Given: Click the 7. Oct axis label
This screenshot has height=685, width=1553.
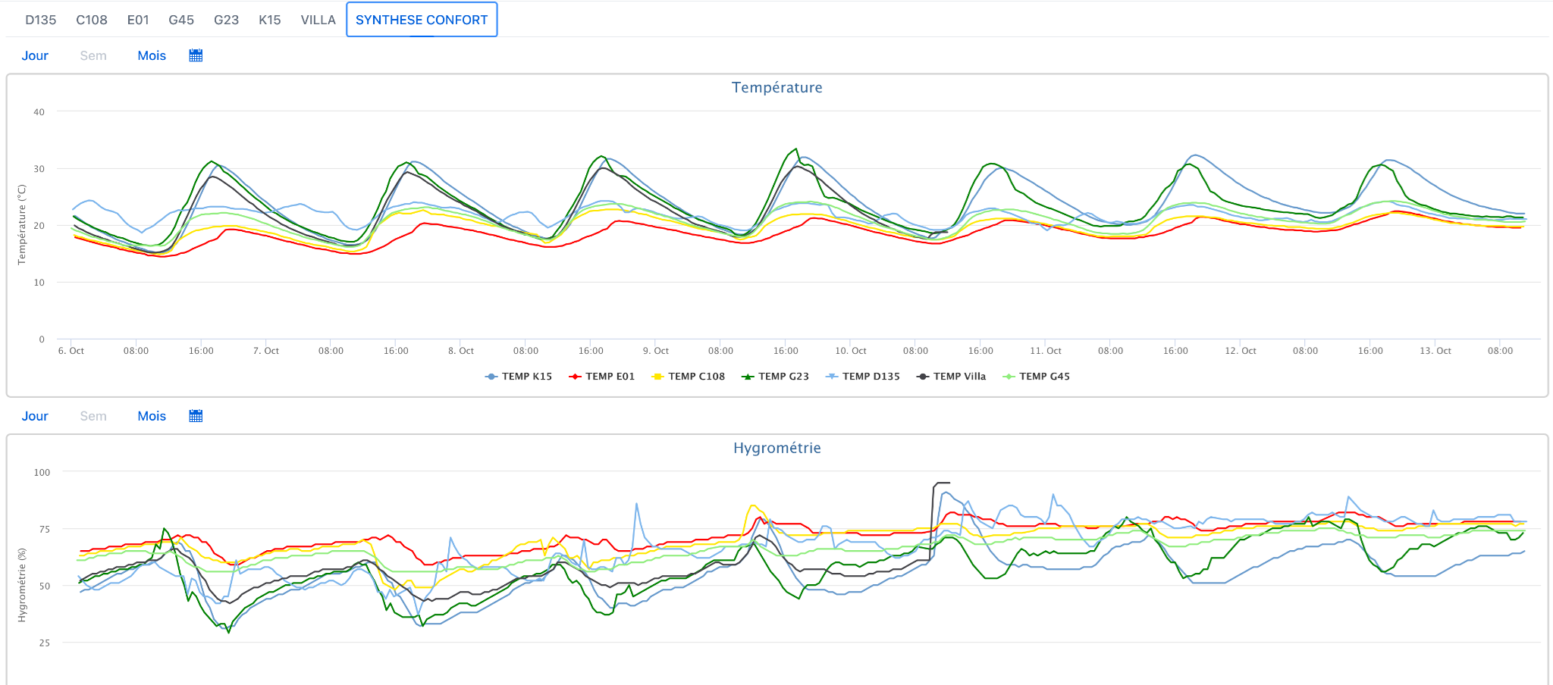Looking at the screenshot, I should point(266,351).
